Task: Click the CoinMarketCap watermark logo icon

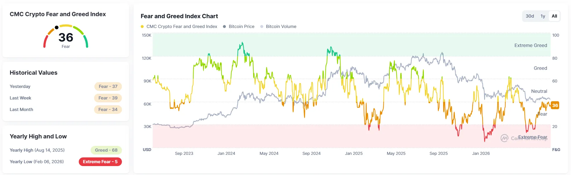Action: 504,138
